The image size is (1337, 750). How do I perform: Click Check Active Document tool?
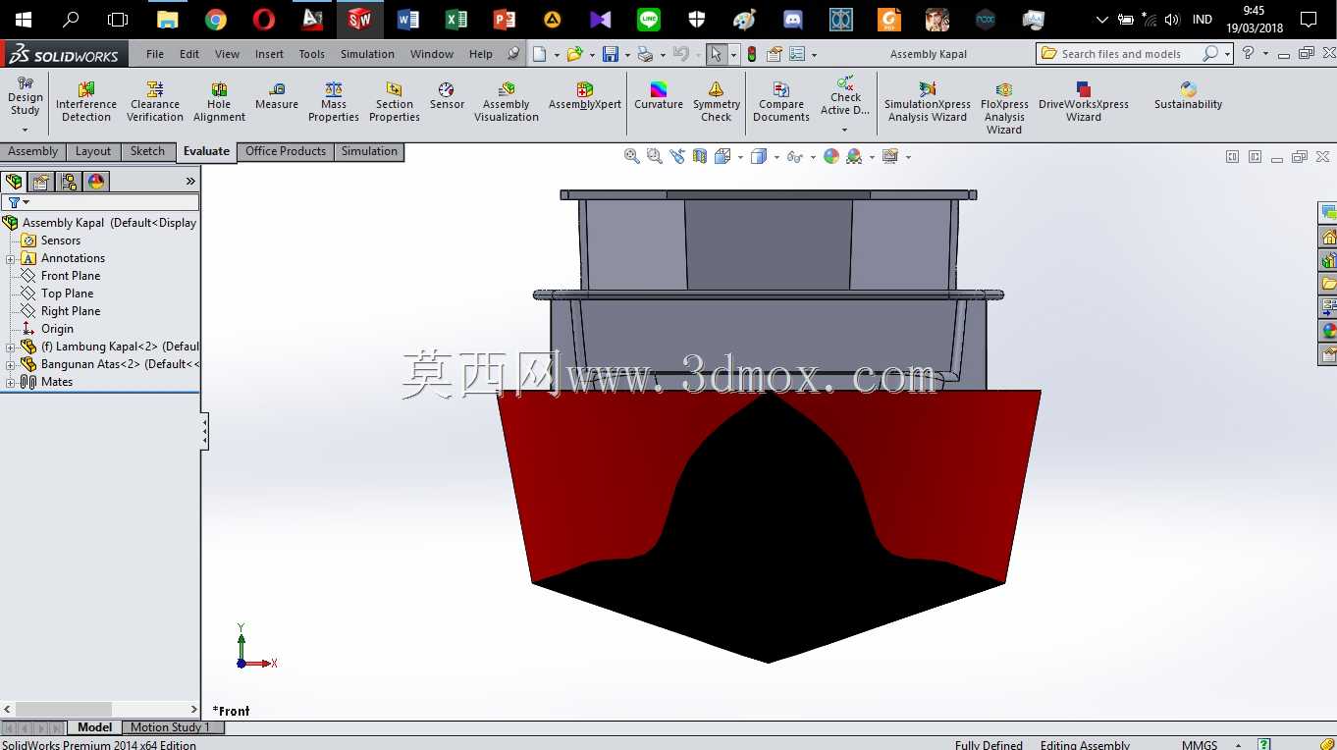pyautogui.click(x=845, y=97)
